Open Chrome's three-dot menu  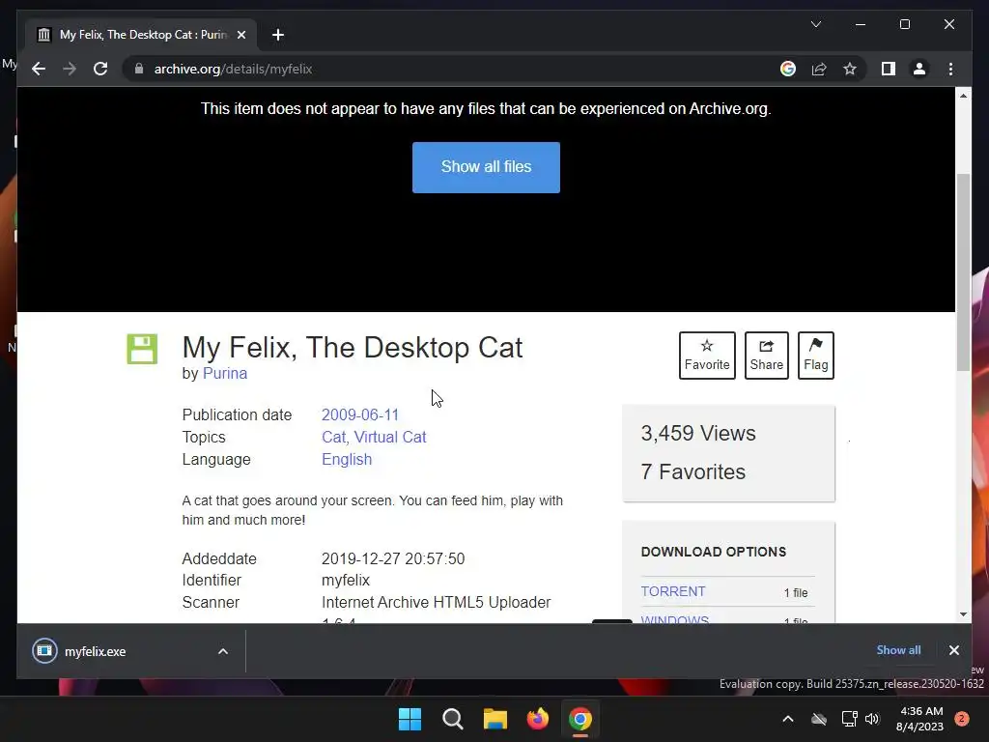pos(950,69)
